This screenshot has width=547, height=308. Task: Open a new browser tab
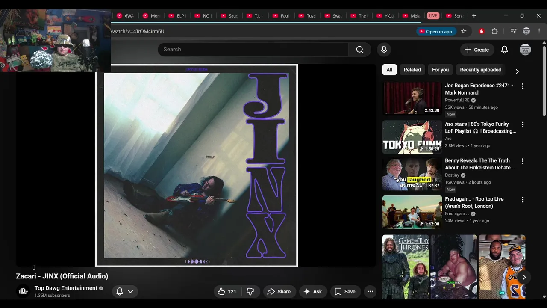pos(474,16)
